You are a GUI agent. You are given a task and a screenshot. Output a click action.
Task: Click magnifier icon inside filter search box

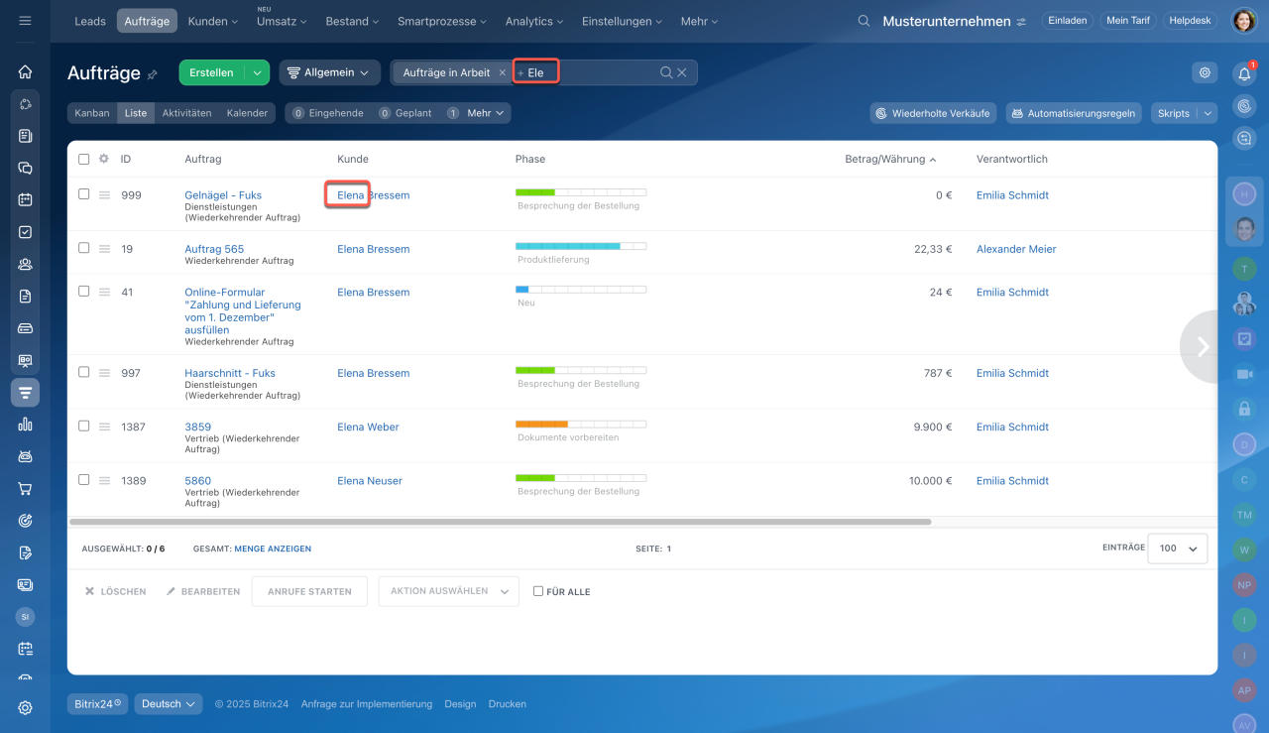666,72
